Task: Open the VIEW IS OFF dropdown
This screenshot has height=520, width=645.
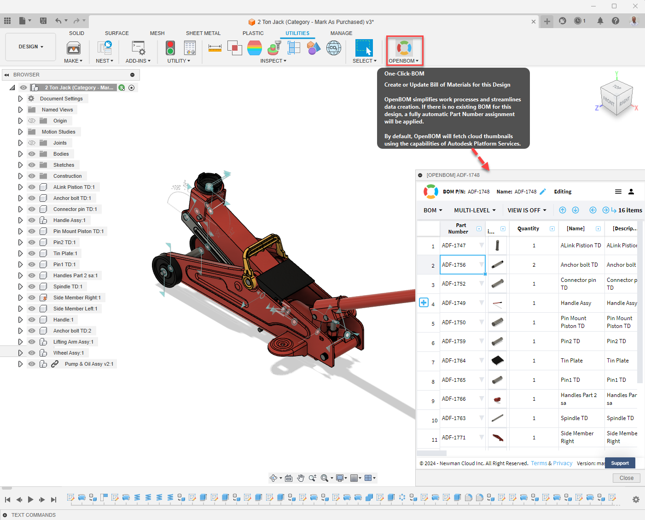Action: (527, 210)
